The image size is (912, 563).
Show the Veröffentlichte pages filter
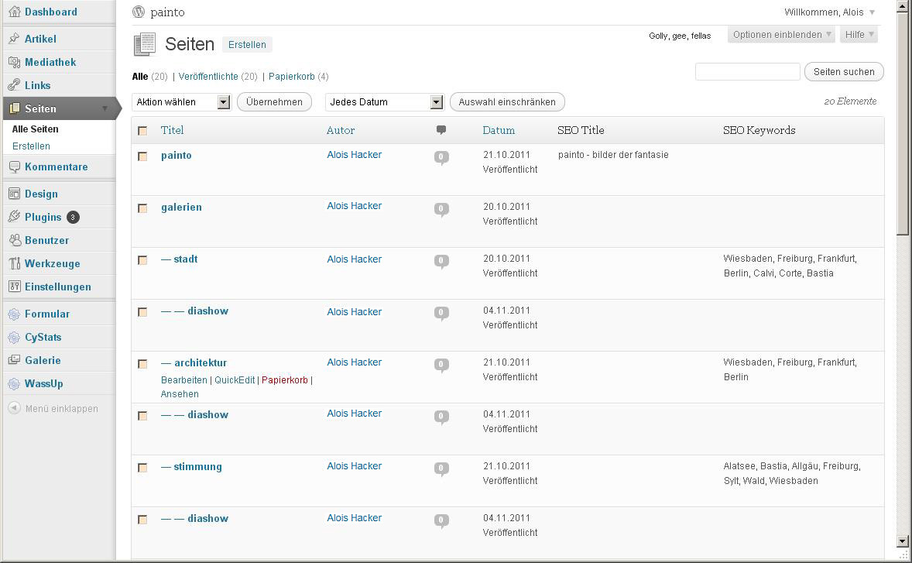tap(208, 76)
